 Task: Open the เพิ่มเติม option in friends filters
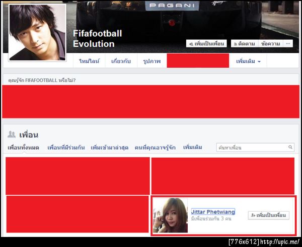(192, 148)
